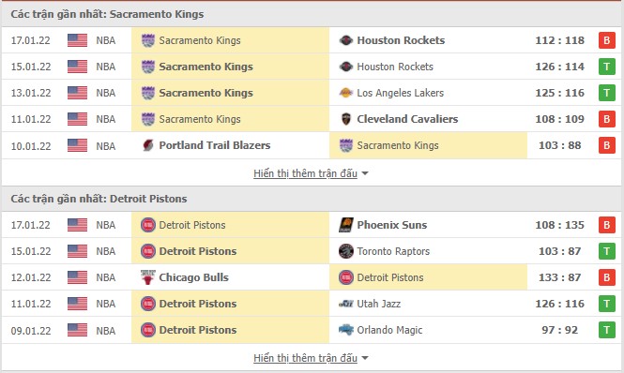Viewport: 624px width, 373px height.
Task: Click the green T badge for the 97 : 92 game
Action: pyautogui.click(x=607, y=330)
